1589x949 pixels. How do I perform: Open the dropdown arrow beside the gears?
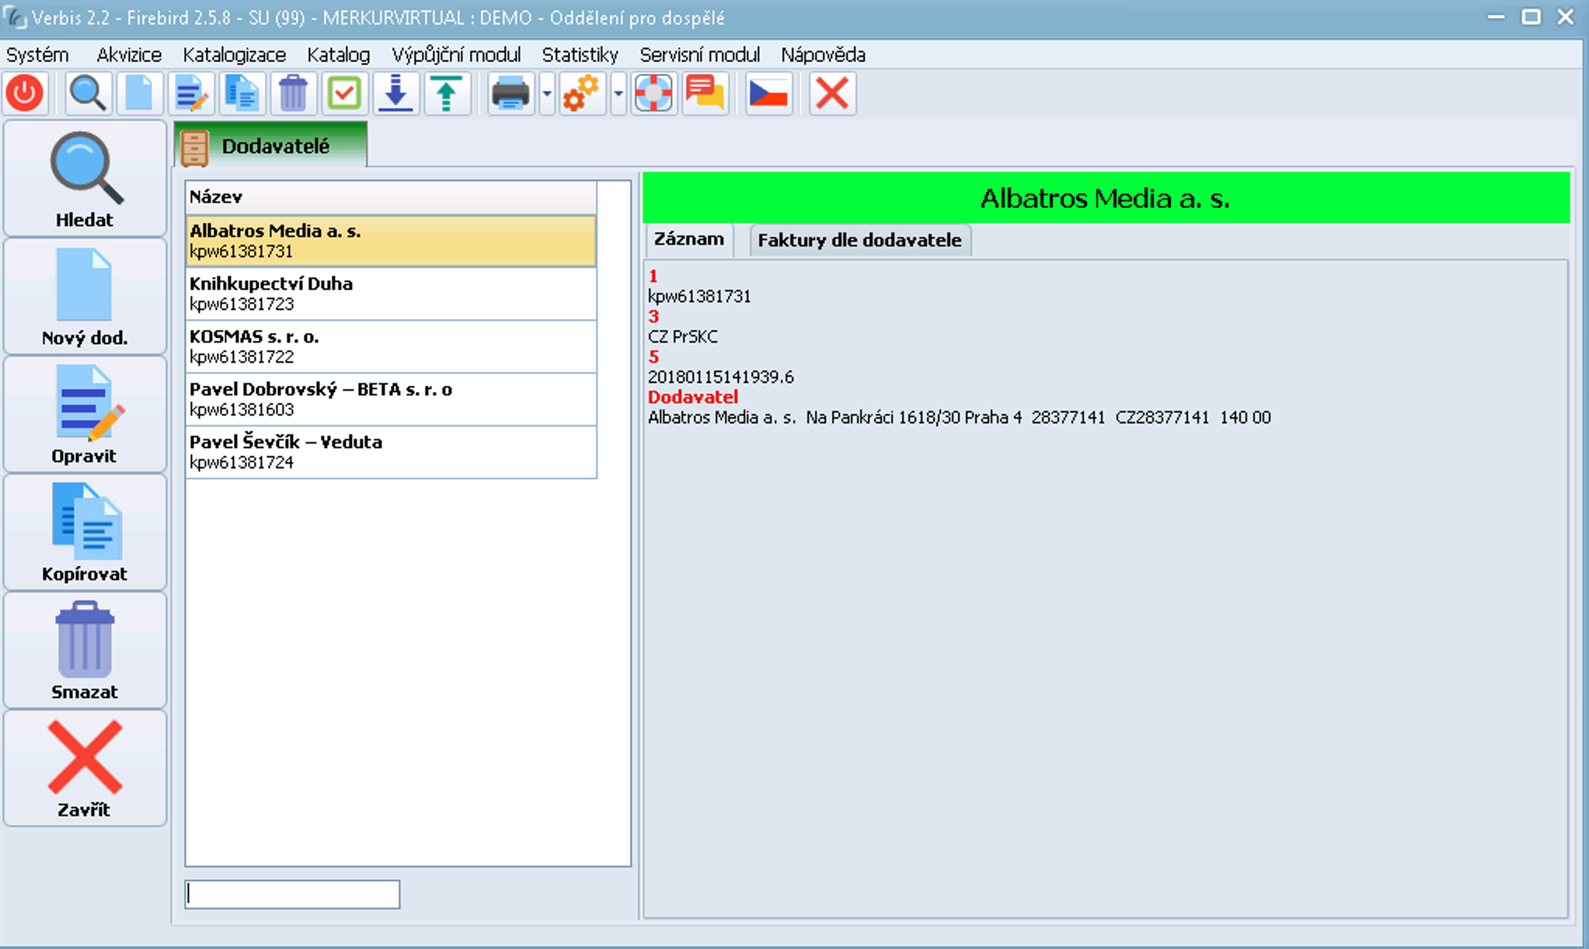pyautogui.click(x=619, y=93)
